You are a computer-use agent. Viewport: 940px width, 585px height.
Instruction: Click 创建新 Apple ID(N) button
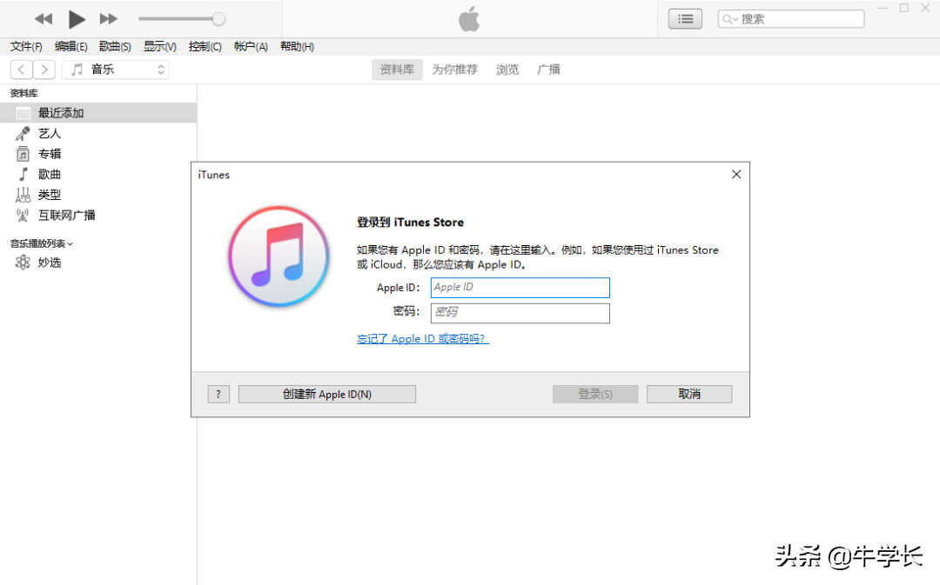[326, 395]
